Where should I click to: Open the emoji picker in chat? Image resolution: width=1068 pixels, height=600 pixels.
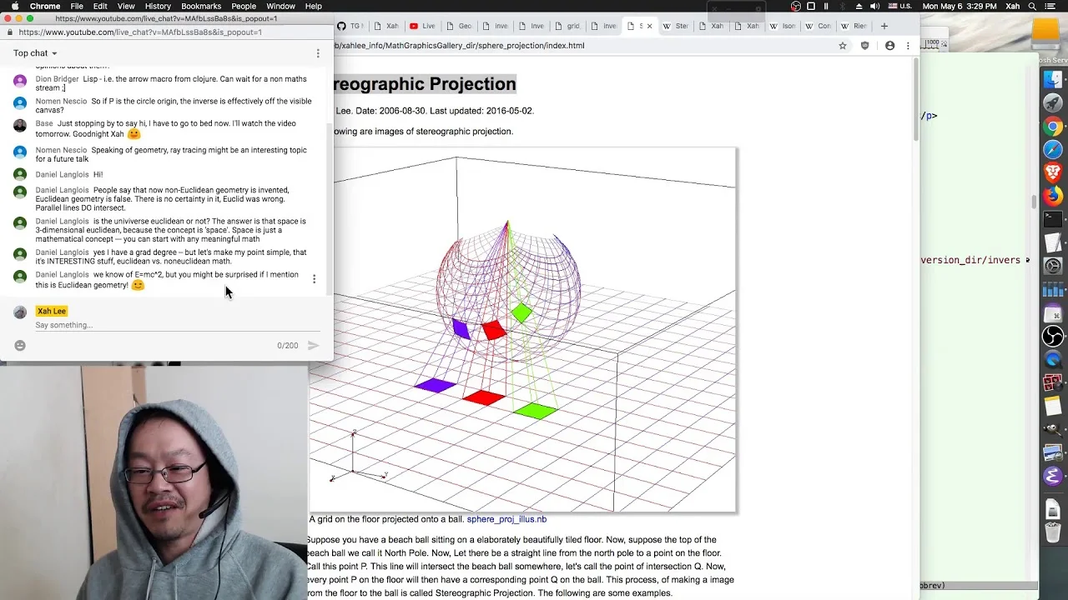tap(20, 345)
